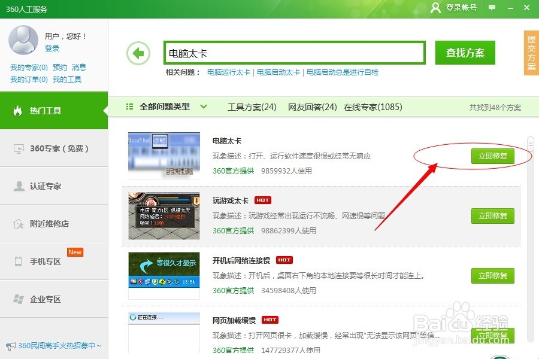
Task: Open the 预约 link
Action: pos(59,68)
